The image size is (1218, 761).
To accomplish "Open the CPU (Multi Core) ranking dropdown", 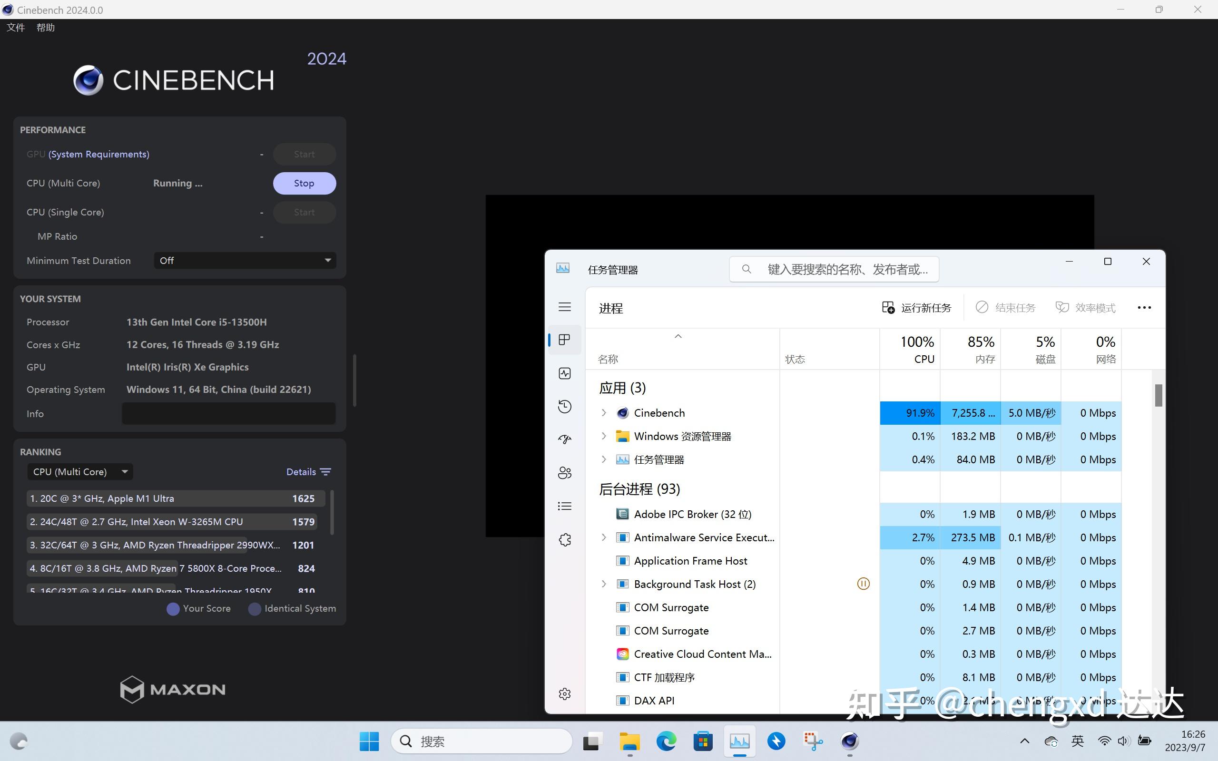I will pos(79,471).
